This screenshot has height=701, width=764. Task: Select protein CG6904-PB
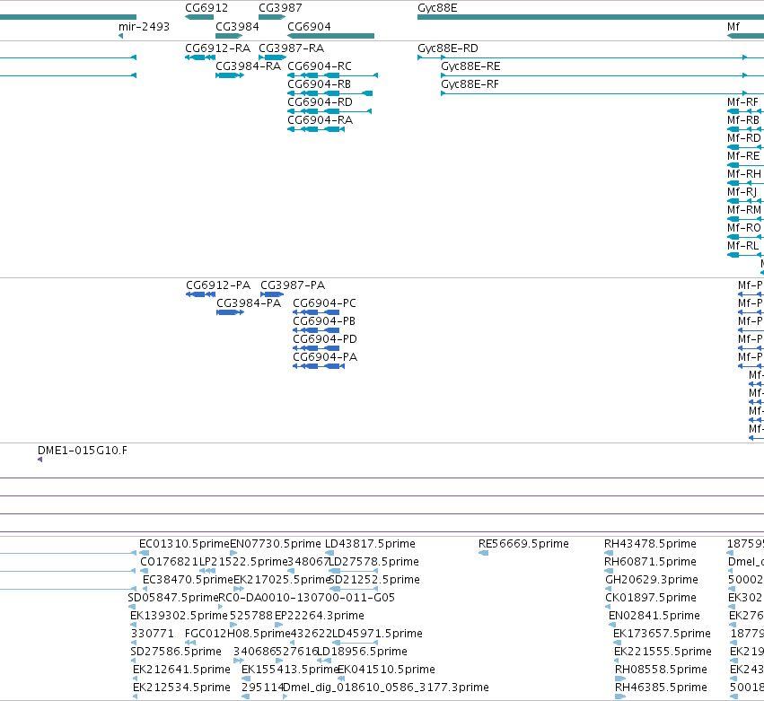pyautogui.click(x=324, y=321)
